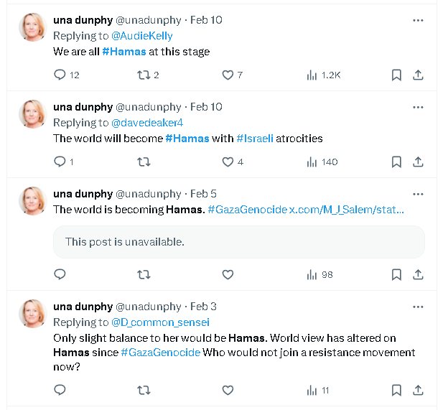Screen dimensions: 443x410
Task: Share the Feb 3 tweet
Action: coord(418,390)
